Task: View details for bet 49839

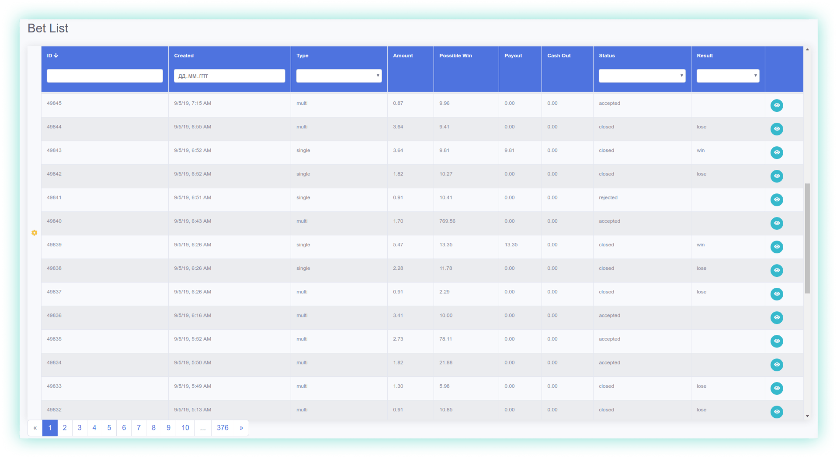Action: click(x=777, y=247)
